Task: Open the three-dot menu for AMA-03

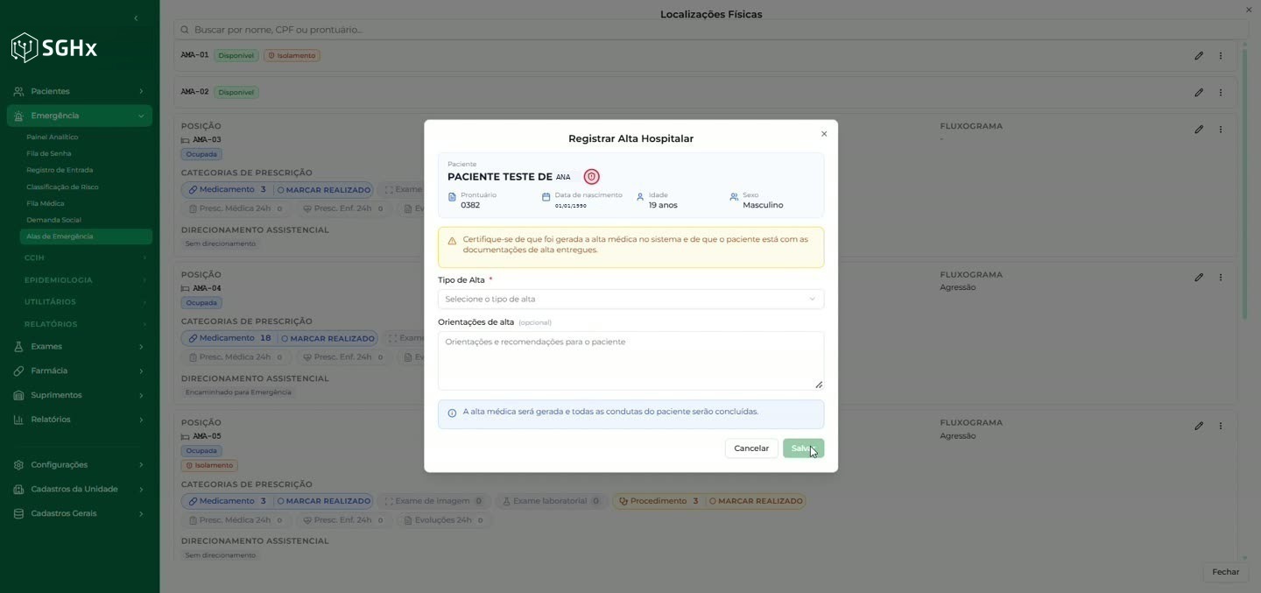Action: [x=1221, y=130]
